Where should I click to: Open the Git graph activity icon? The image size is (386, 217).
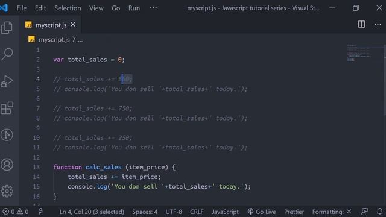pyautogui.click(x=7, y=135)
